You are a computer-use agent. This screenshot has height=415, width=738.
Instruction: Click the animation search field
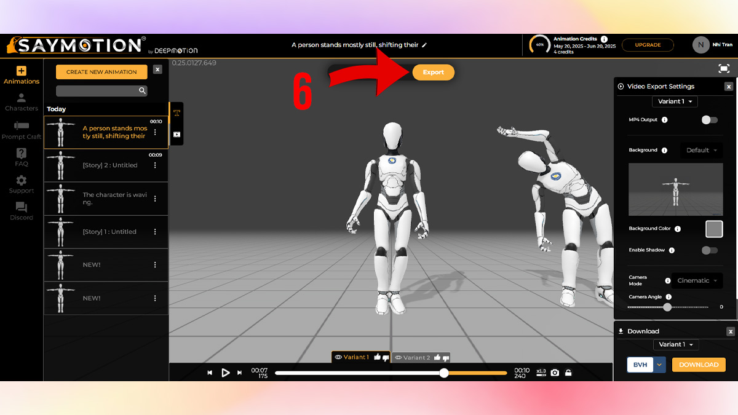point(101,91)
